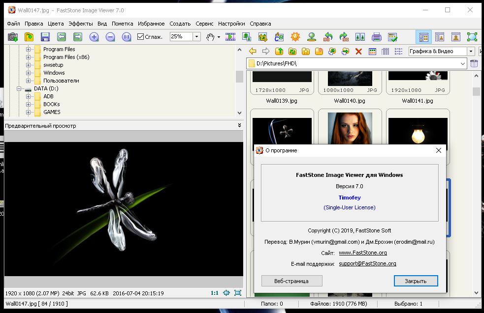Open the hand tool dropdown arrow
484x313 pixels.
[219, 37]
